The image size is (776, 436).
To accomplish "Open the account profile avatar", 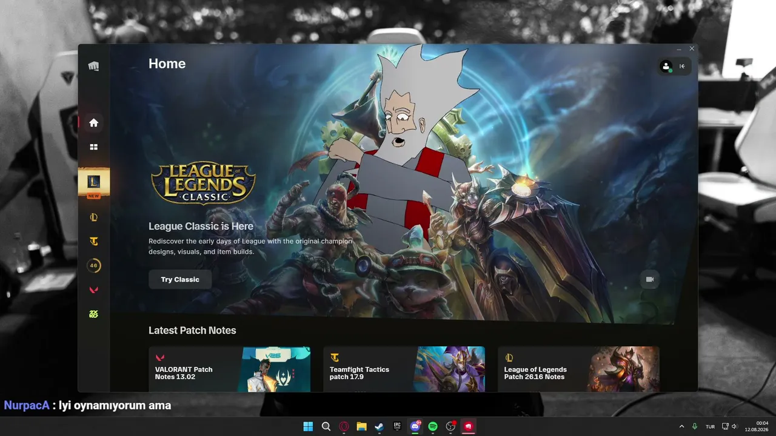I will tap(666, 67).
